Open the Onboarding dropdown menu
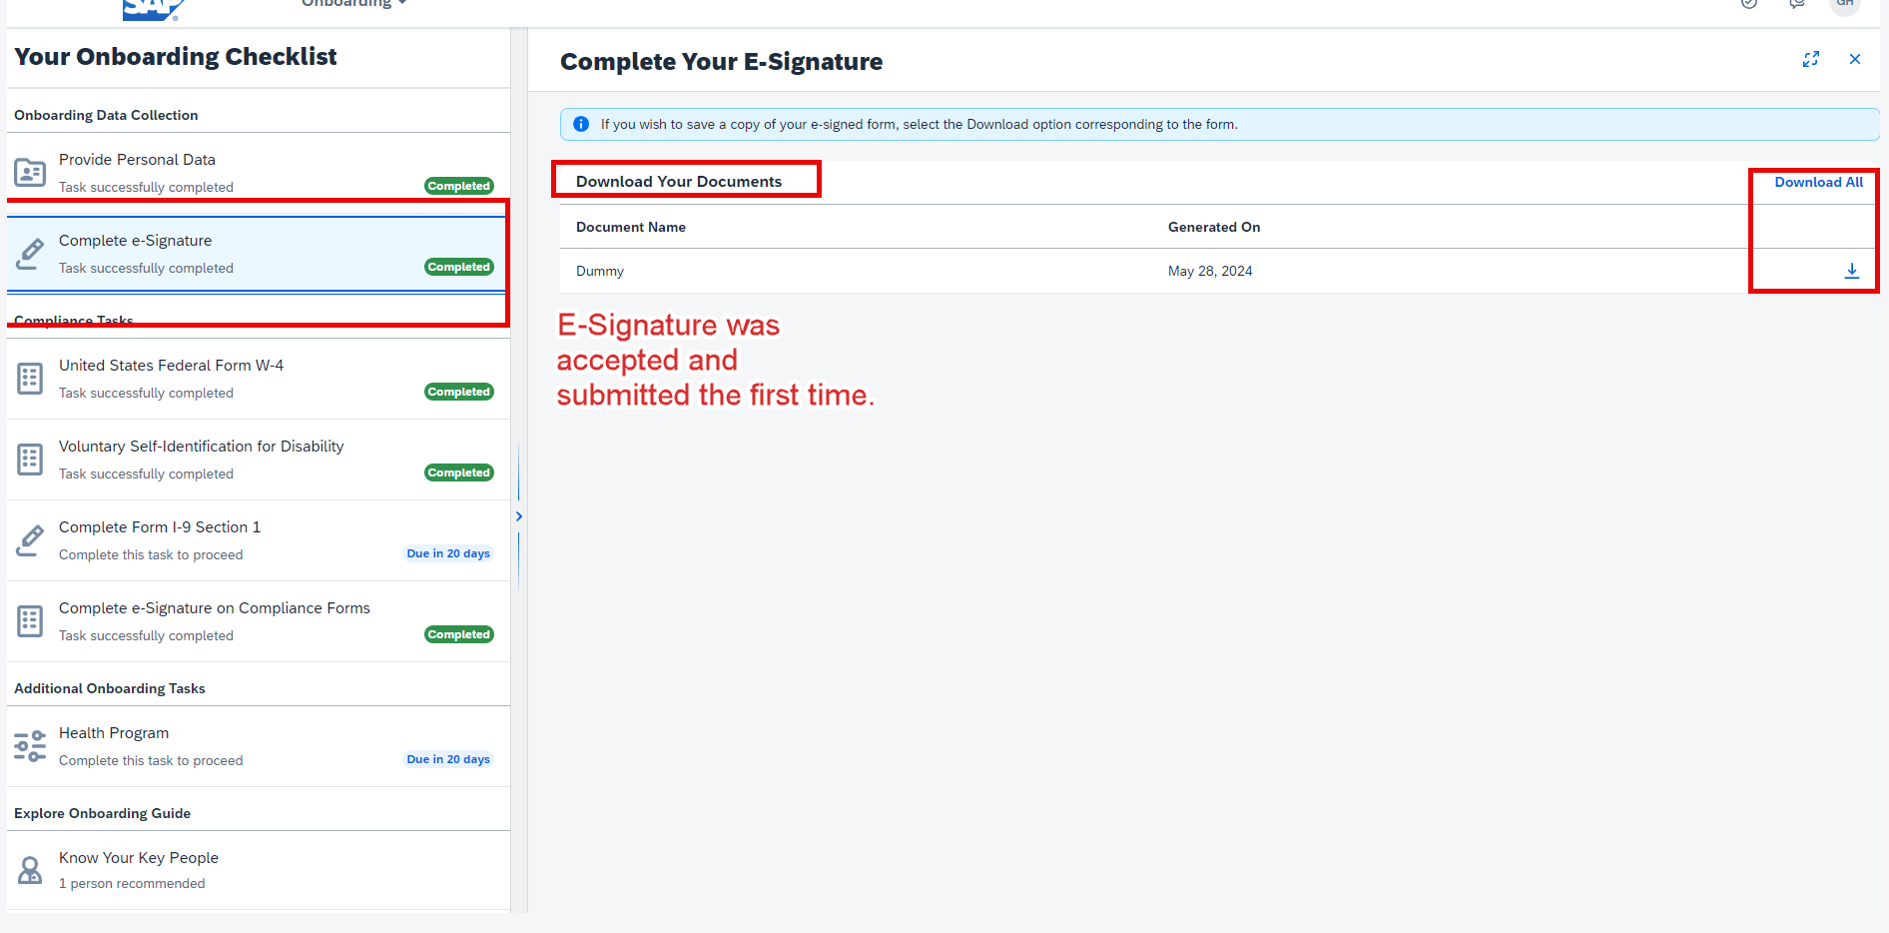Screen dimensions: 1889x933 (353, 4)
